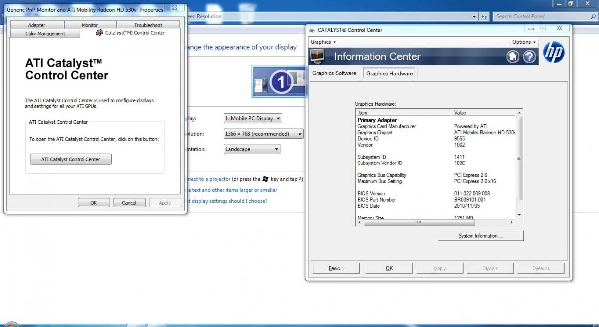599x327 pixels.
Task: Click the search magnifier in Control Panel
Action: click(593, 16)
